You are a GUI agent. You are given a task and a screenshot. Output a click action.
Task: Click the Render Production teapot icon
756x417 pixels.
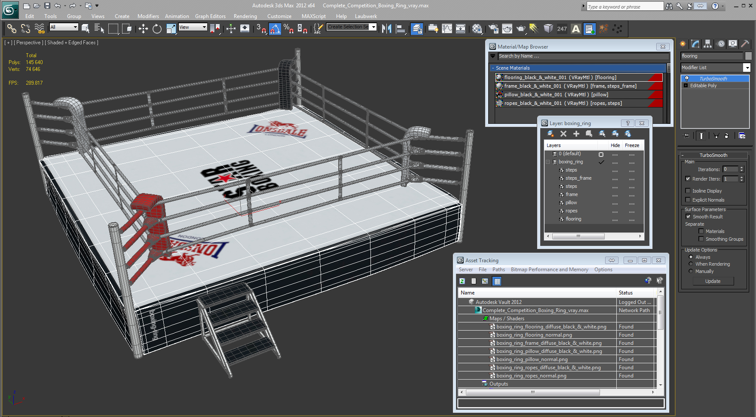click(521, 29)
